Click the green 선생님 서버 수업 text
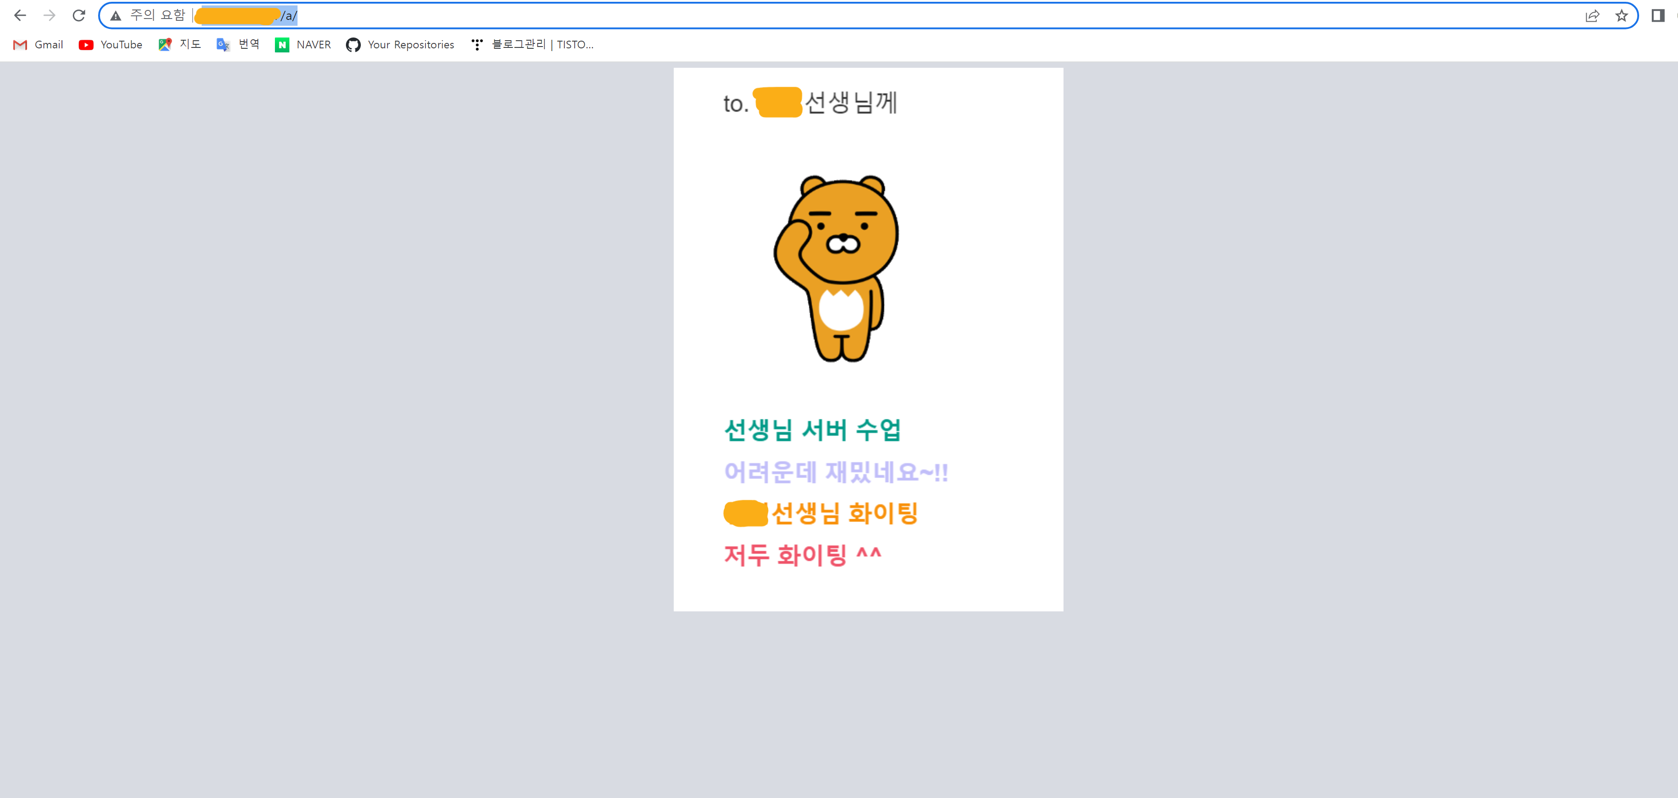This screenshot has width=1678, height=798. 812,430
